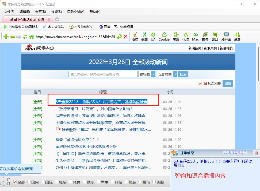This screenshot has width=260, height=191.
Task: Click the 刷新 refresh button
Action: (228, 83)
